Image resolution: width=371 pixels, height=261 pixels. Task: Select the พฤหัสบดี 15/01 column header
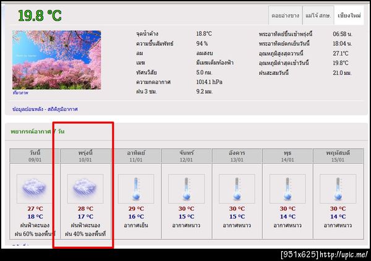pyautogui.click(x=338, y=156)
